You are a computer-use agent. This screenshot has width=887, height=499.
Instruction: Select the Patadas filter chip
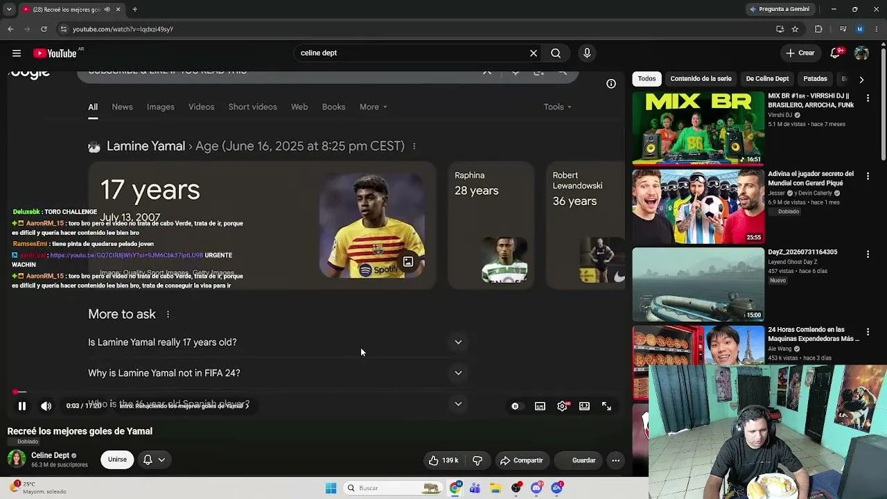tap(815, 79)
